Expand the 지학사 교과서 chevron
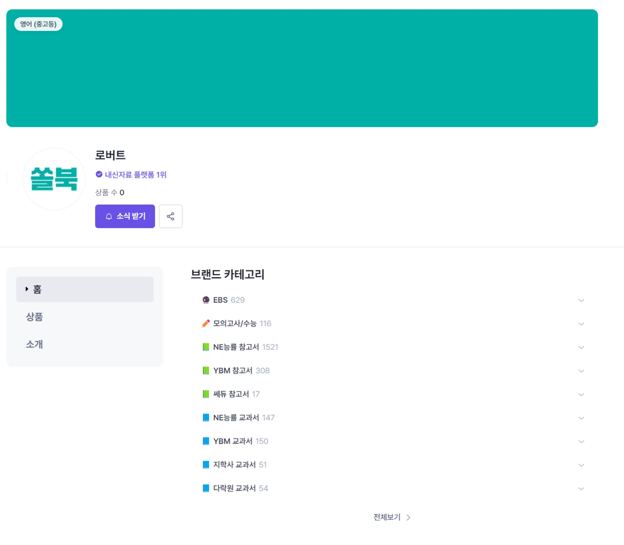This screenshot has width=624, height=545. (x=581, y=465)
